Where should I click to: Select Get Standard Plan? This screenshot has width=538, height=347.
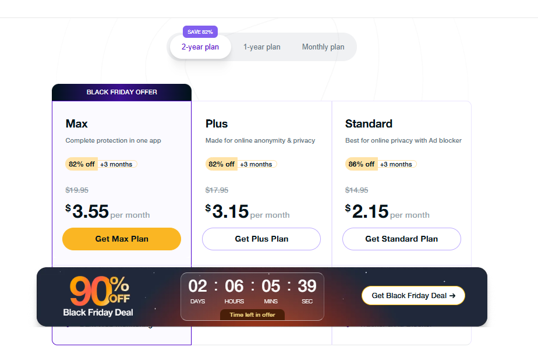pyautogui.click(x=401, y=239)
